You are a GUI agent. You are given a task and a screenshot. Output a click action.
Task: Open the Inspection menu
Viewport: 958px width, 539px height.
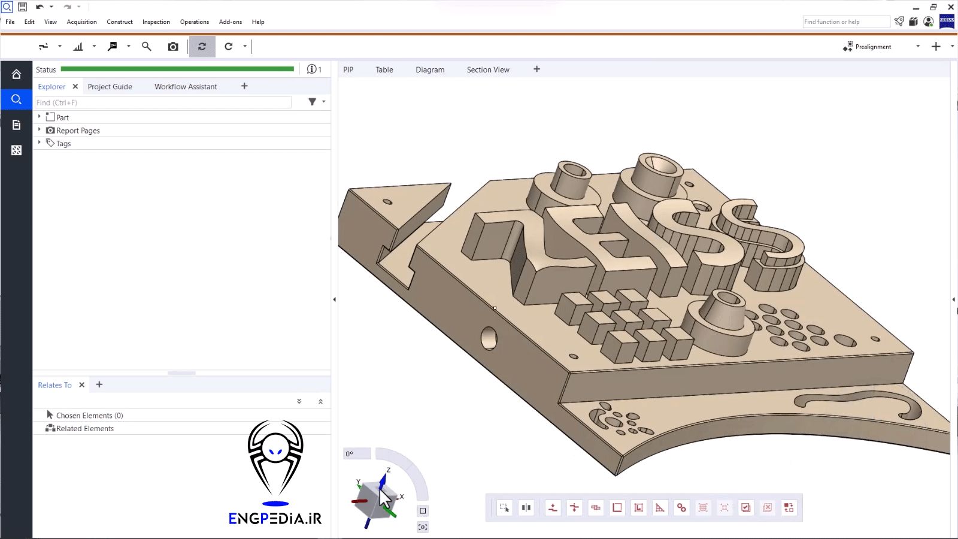[x=156, y=22]
